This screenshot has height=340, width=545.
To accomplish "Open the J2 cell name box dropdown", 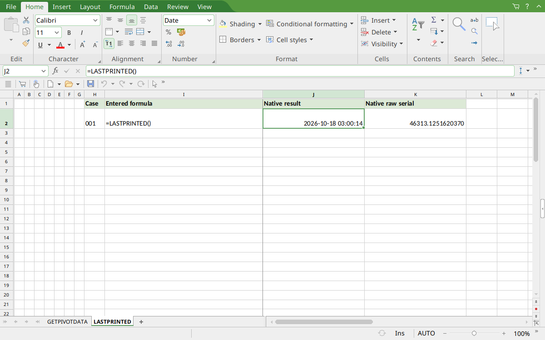I will (x=44, y=71).
